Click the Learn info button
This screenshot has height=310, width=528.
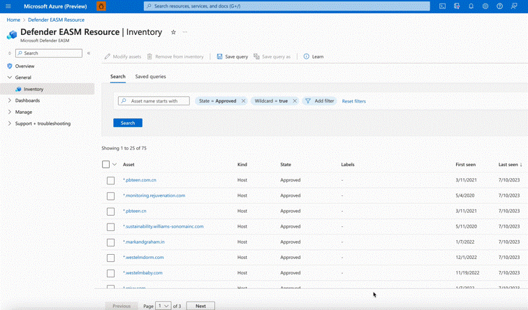[x=314, y=57]
